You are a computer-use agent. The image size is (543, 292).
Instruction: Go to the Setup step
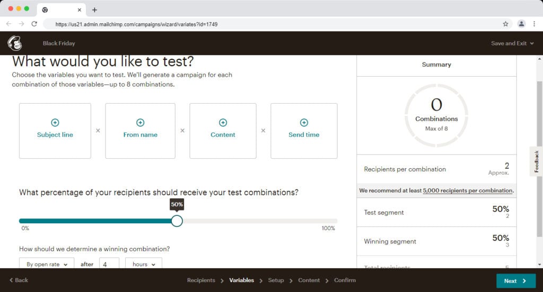[x=276, y=280]
